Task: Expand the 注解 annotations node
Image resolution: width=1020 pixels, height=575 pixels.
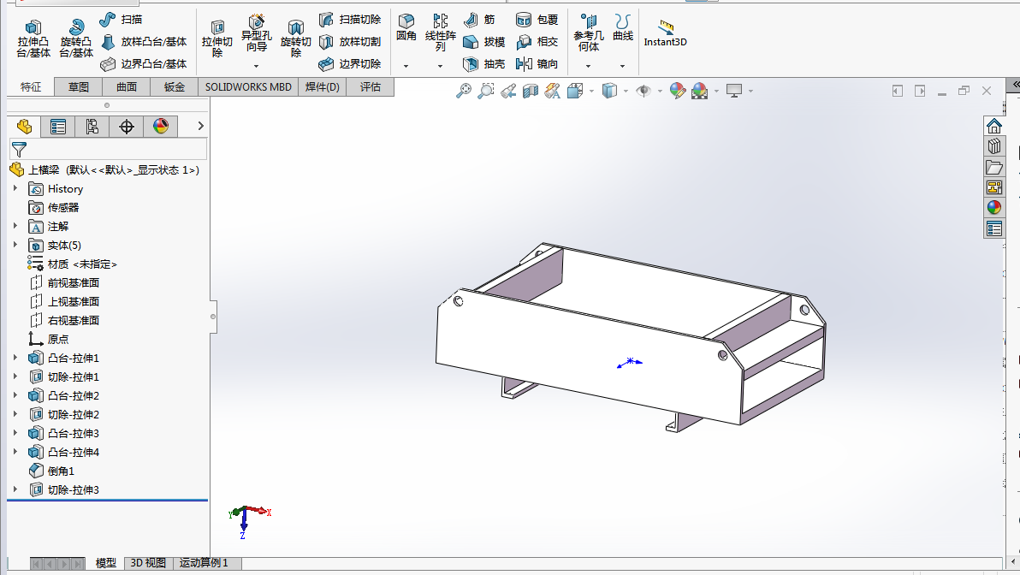Action: [x=15, y=226]
